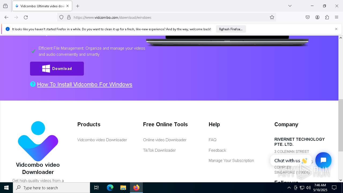The image size is (343, 193).
Task: Click scrollbar up arrow
Action: (341, 38)
